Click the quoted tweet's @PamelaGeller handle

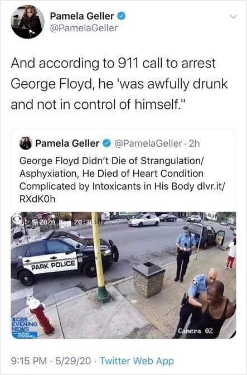148,143
